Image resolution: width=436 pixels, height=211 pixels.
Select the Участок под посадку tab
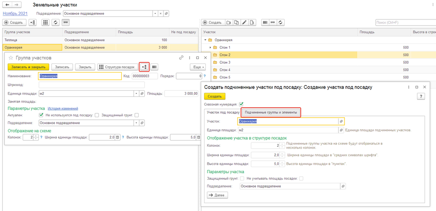[222, 112]
